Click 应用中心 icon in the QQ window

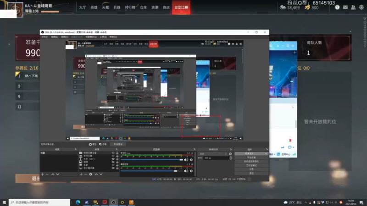(x=278, y=154)
